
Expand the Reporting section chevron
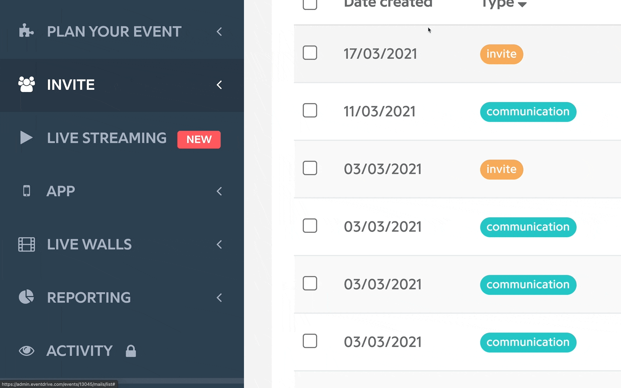(x=219, y=298)
